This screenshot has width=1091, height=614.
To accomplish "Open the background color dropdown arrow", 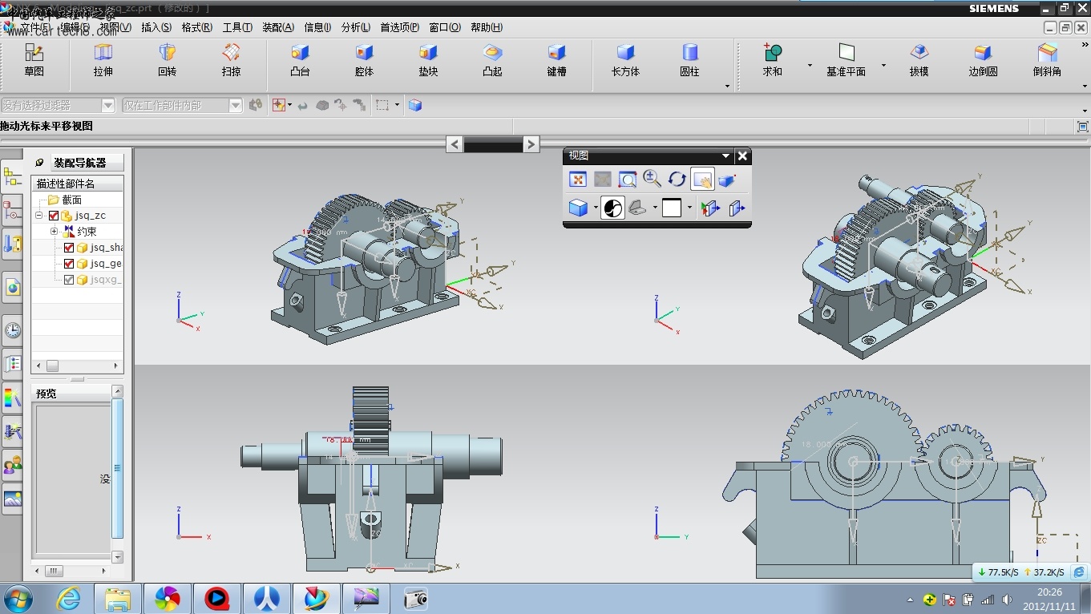I will (689, 208).
